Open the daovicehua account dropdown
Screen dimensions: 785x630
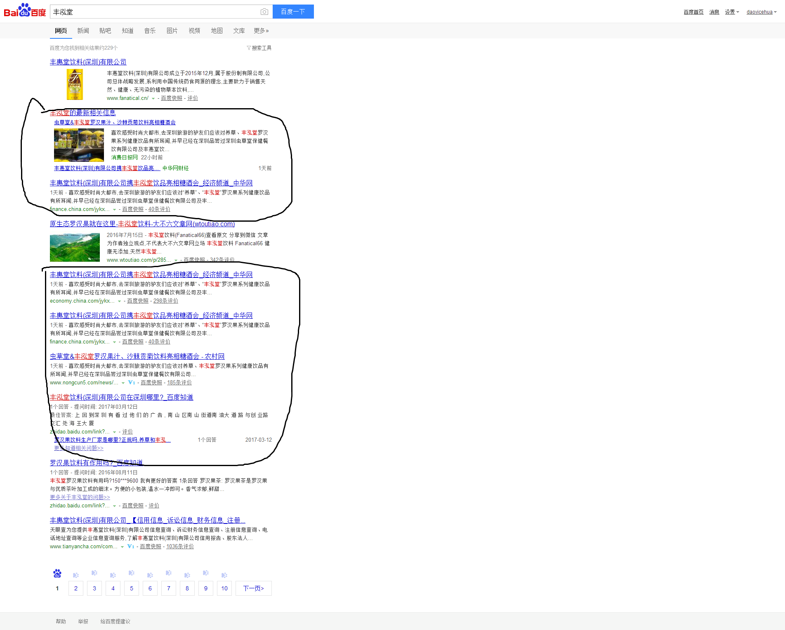[x=761, y=12]
